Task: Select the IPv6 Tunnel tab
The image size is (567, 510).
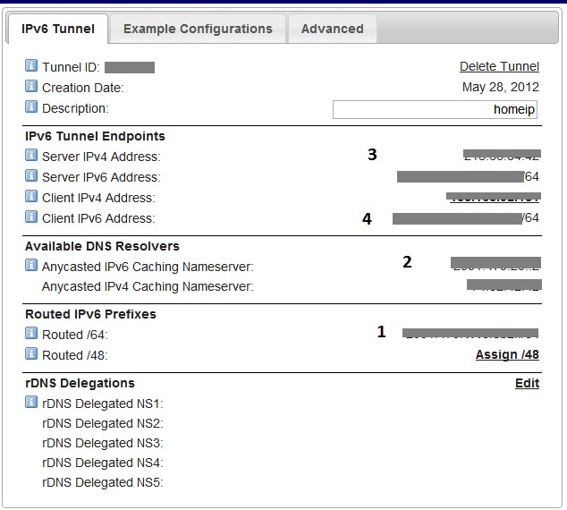Action: click(57, 29)
